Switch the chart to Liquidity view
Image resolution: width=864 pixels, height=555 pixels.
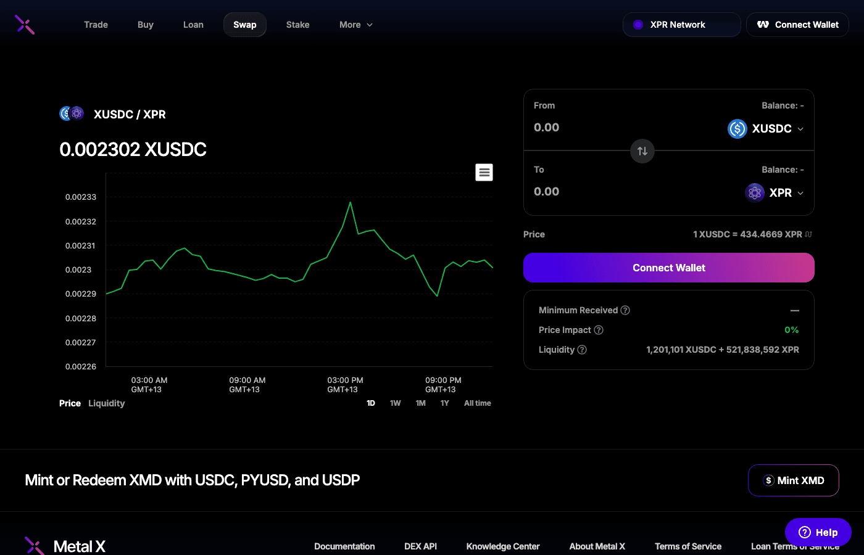click(106, 403)
